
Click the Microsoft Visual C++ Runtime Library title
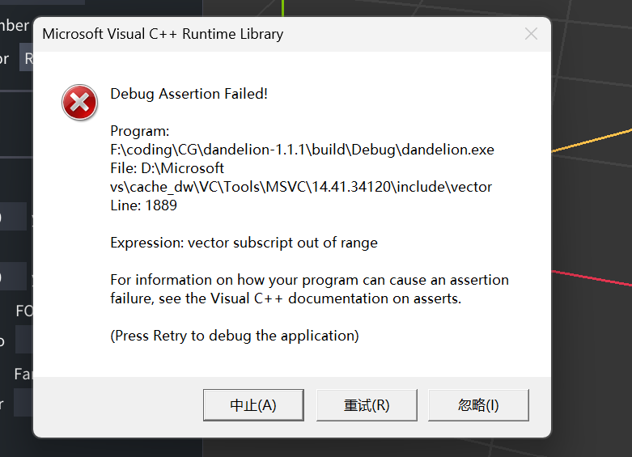click(x=163, y=34)
